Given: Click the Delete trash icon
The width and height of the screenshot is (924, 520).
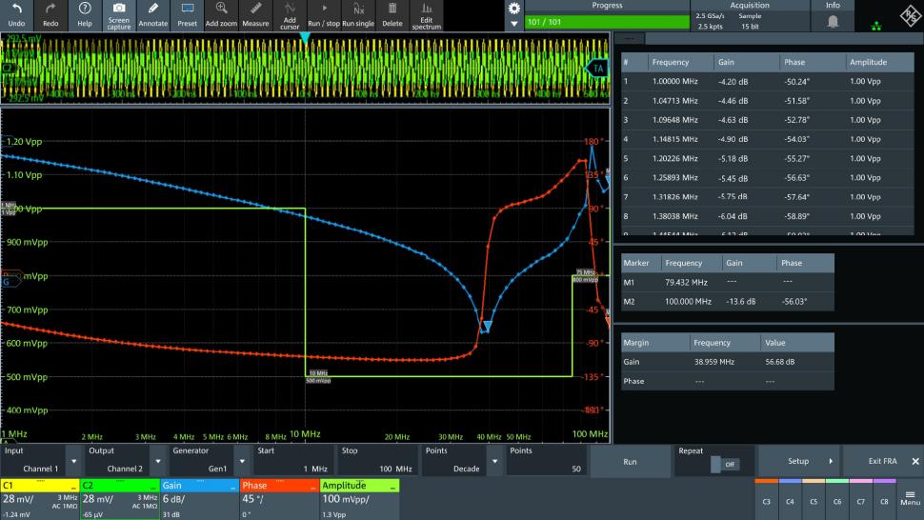Looking at the screenshot, I should pyautogui.click(x=392, y=15).
